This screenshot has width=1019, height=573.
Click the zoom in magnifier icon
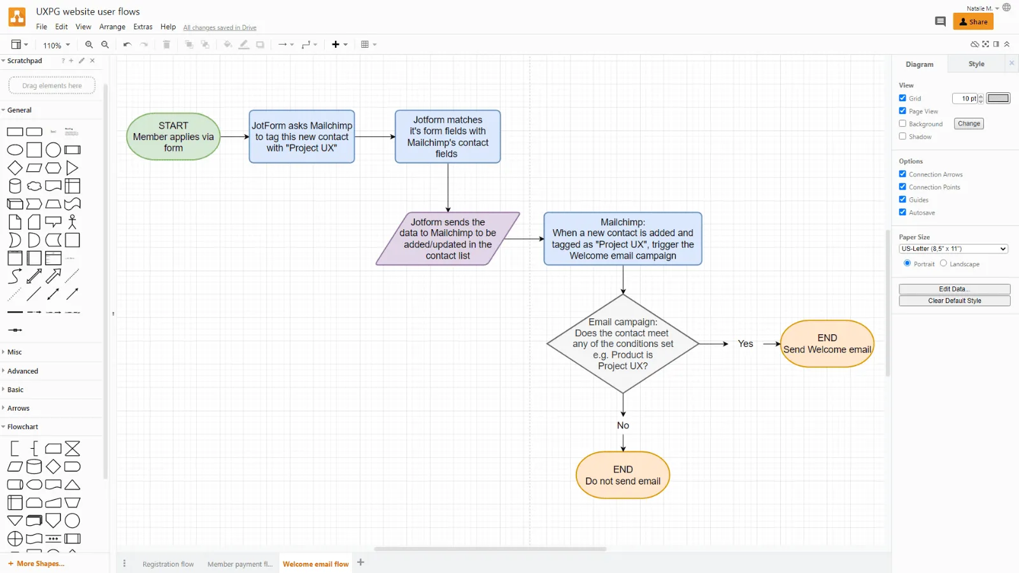(x=89, y=45)
